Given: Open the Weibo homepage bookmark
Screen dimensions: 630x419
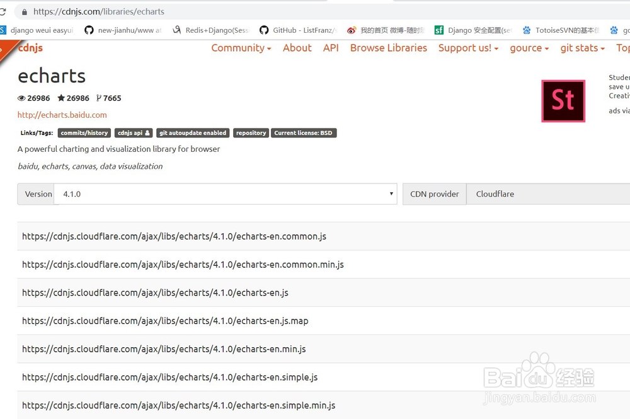Looking at the screenshot, I should click(x=386, y=30).
